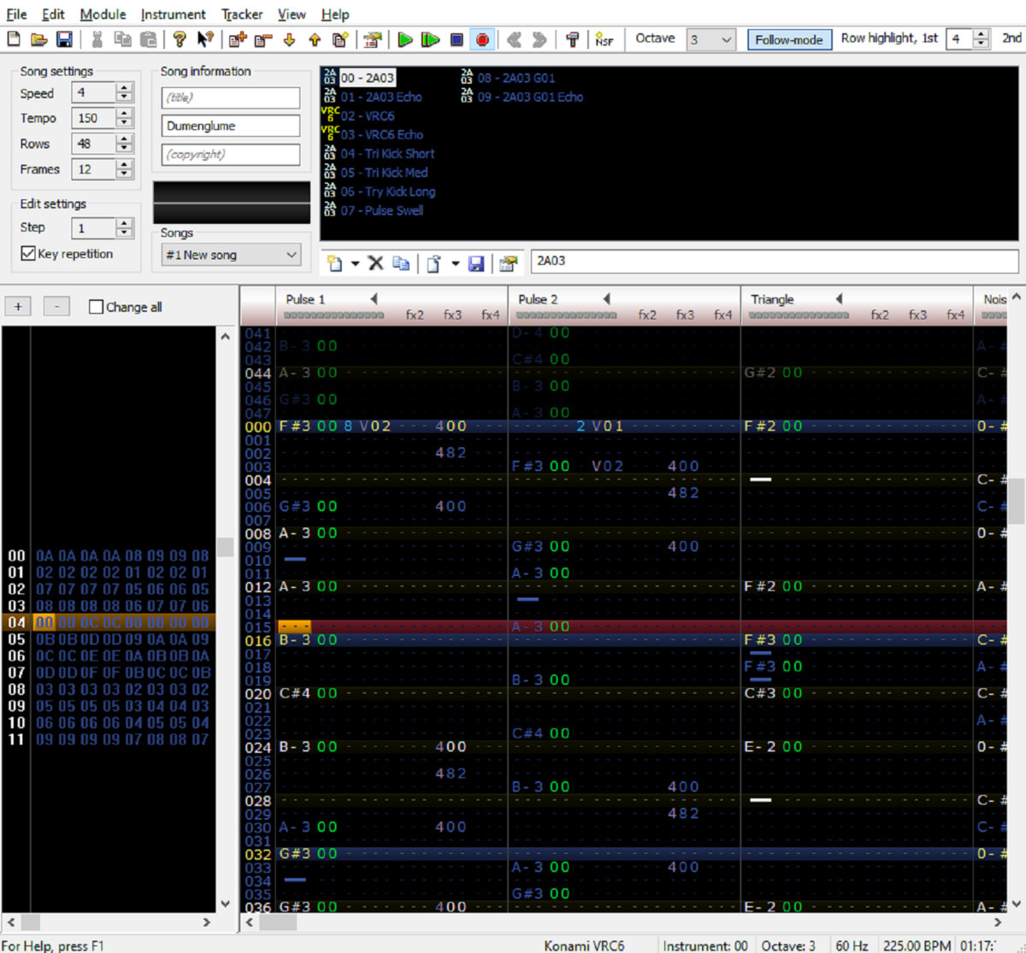Open the Tracker menu
Viewport: 1026px width, 953px height.
click(242, 15)
